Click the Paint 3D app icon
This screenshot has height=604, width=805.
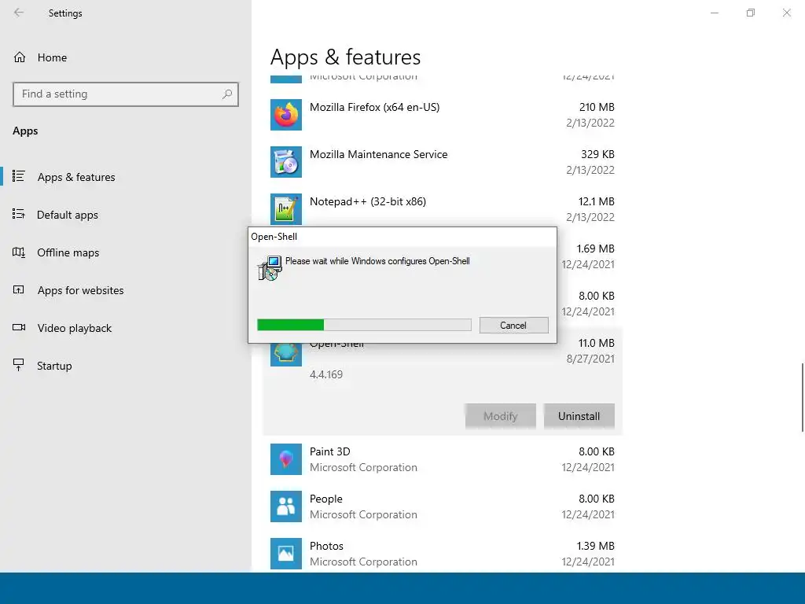pyautogui.click(x=286, y=459)
